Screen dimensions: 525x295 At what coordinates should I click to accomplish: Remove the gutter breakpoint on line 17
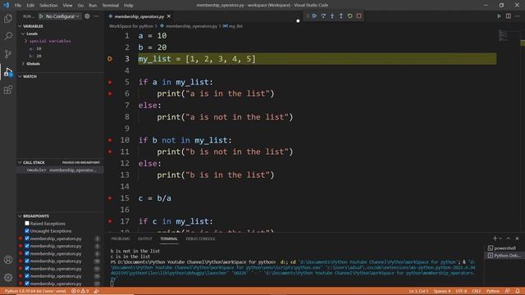tap(110, 221)
